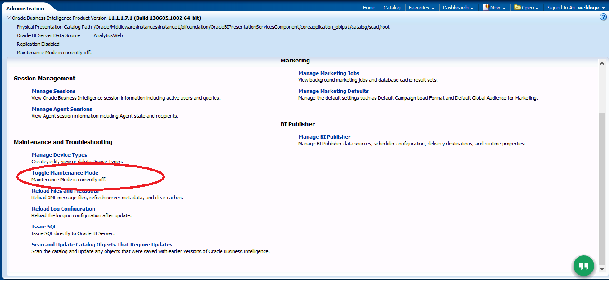Open Manage BI Publisher link
Image resolution: width=609 pixels, height=281 pixels.
click(x=324, y=137)
